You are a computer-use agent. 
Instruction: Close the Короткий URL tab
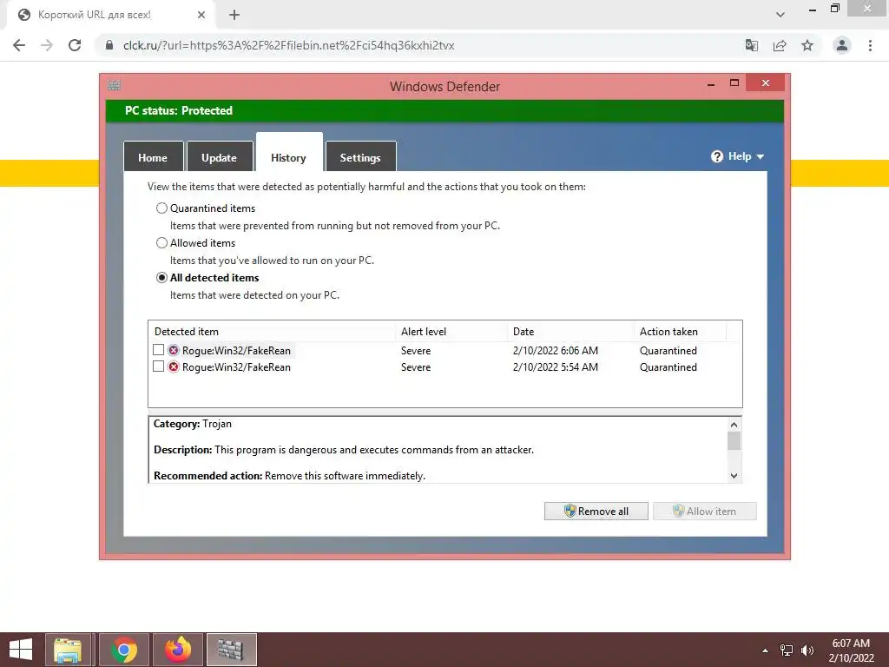[201, 15]
